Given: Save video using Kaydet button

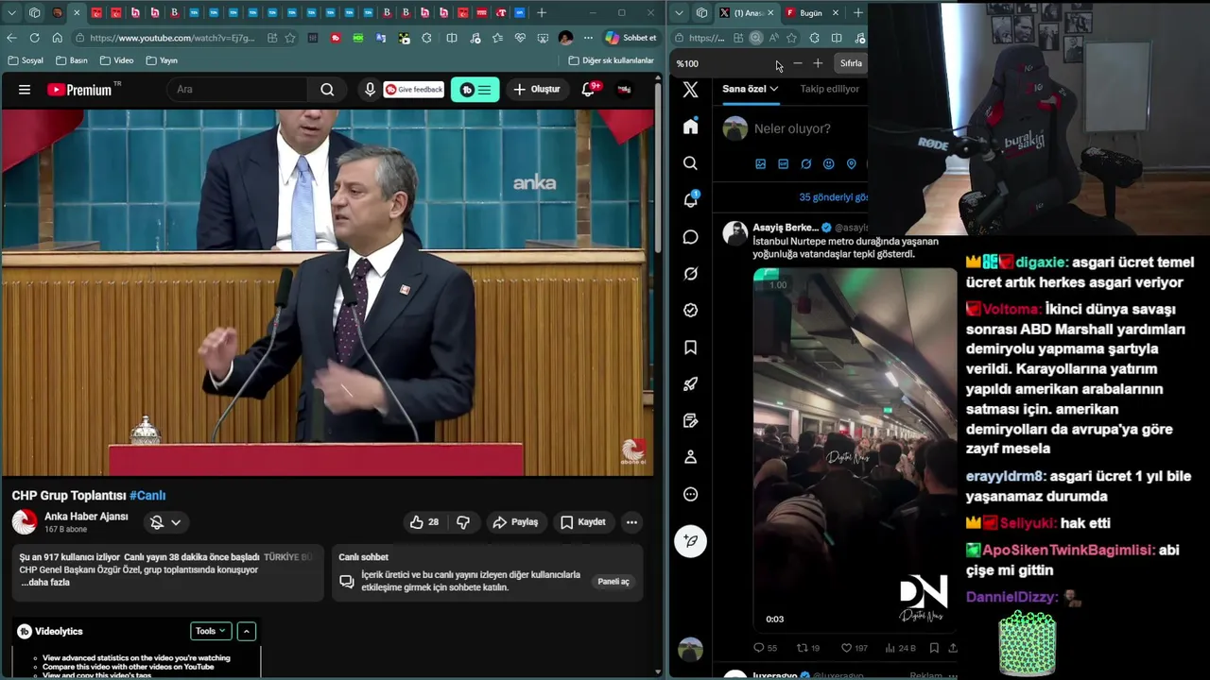Looking at the screenshot, I should [x=582, y=522].
